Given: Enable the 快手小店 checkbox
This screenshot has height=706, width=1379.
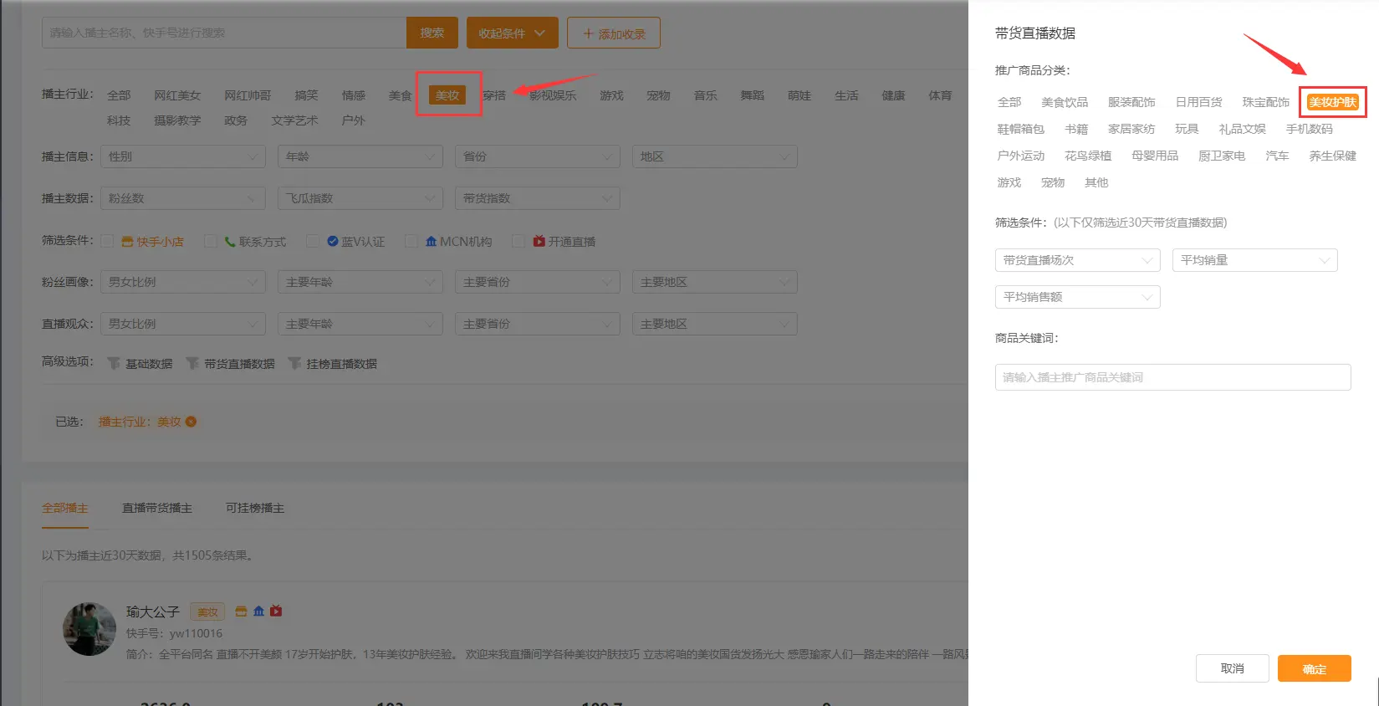Looking at the screenshot, I should click(107, 242).
